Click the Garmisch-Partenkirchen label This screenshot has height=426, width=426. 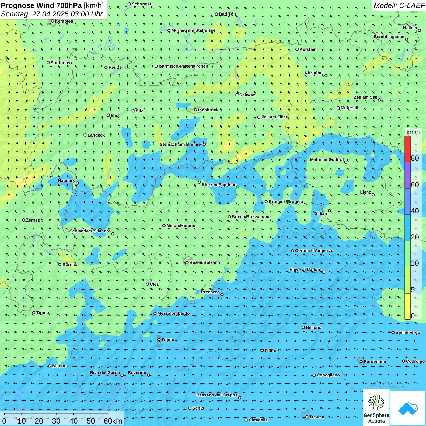point(183,66)
